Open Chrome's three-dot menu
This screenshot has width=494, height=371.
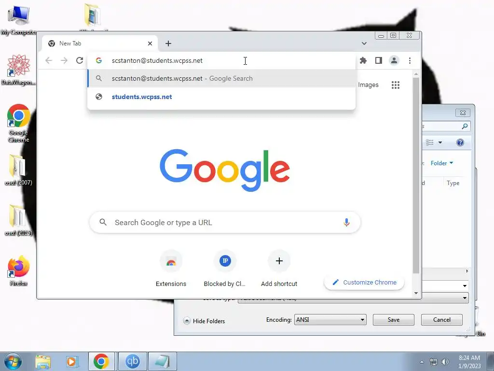[x=410, y=60]
